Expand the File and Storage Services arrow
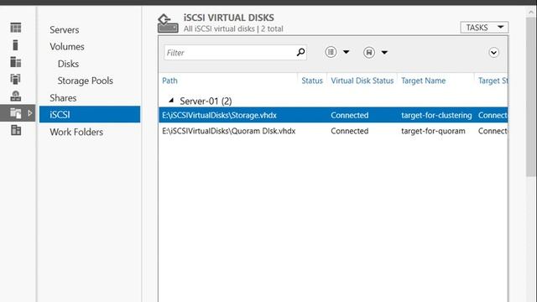This screenshot has height=302, width=537. pos(30,113)
